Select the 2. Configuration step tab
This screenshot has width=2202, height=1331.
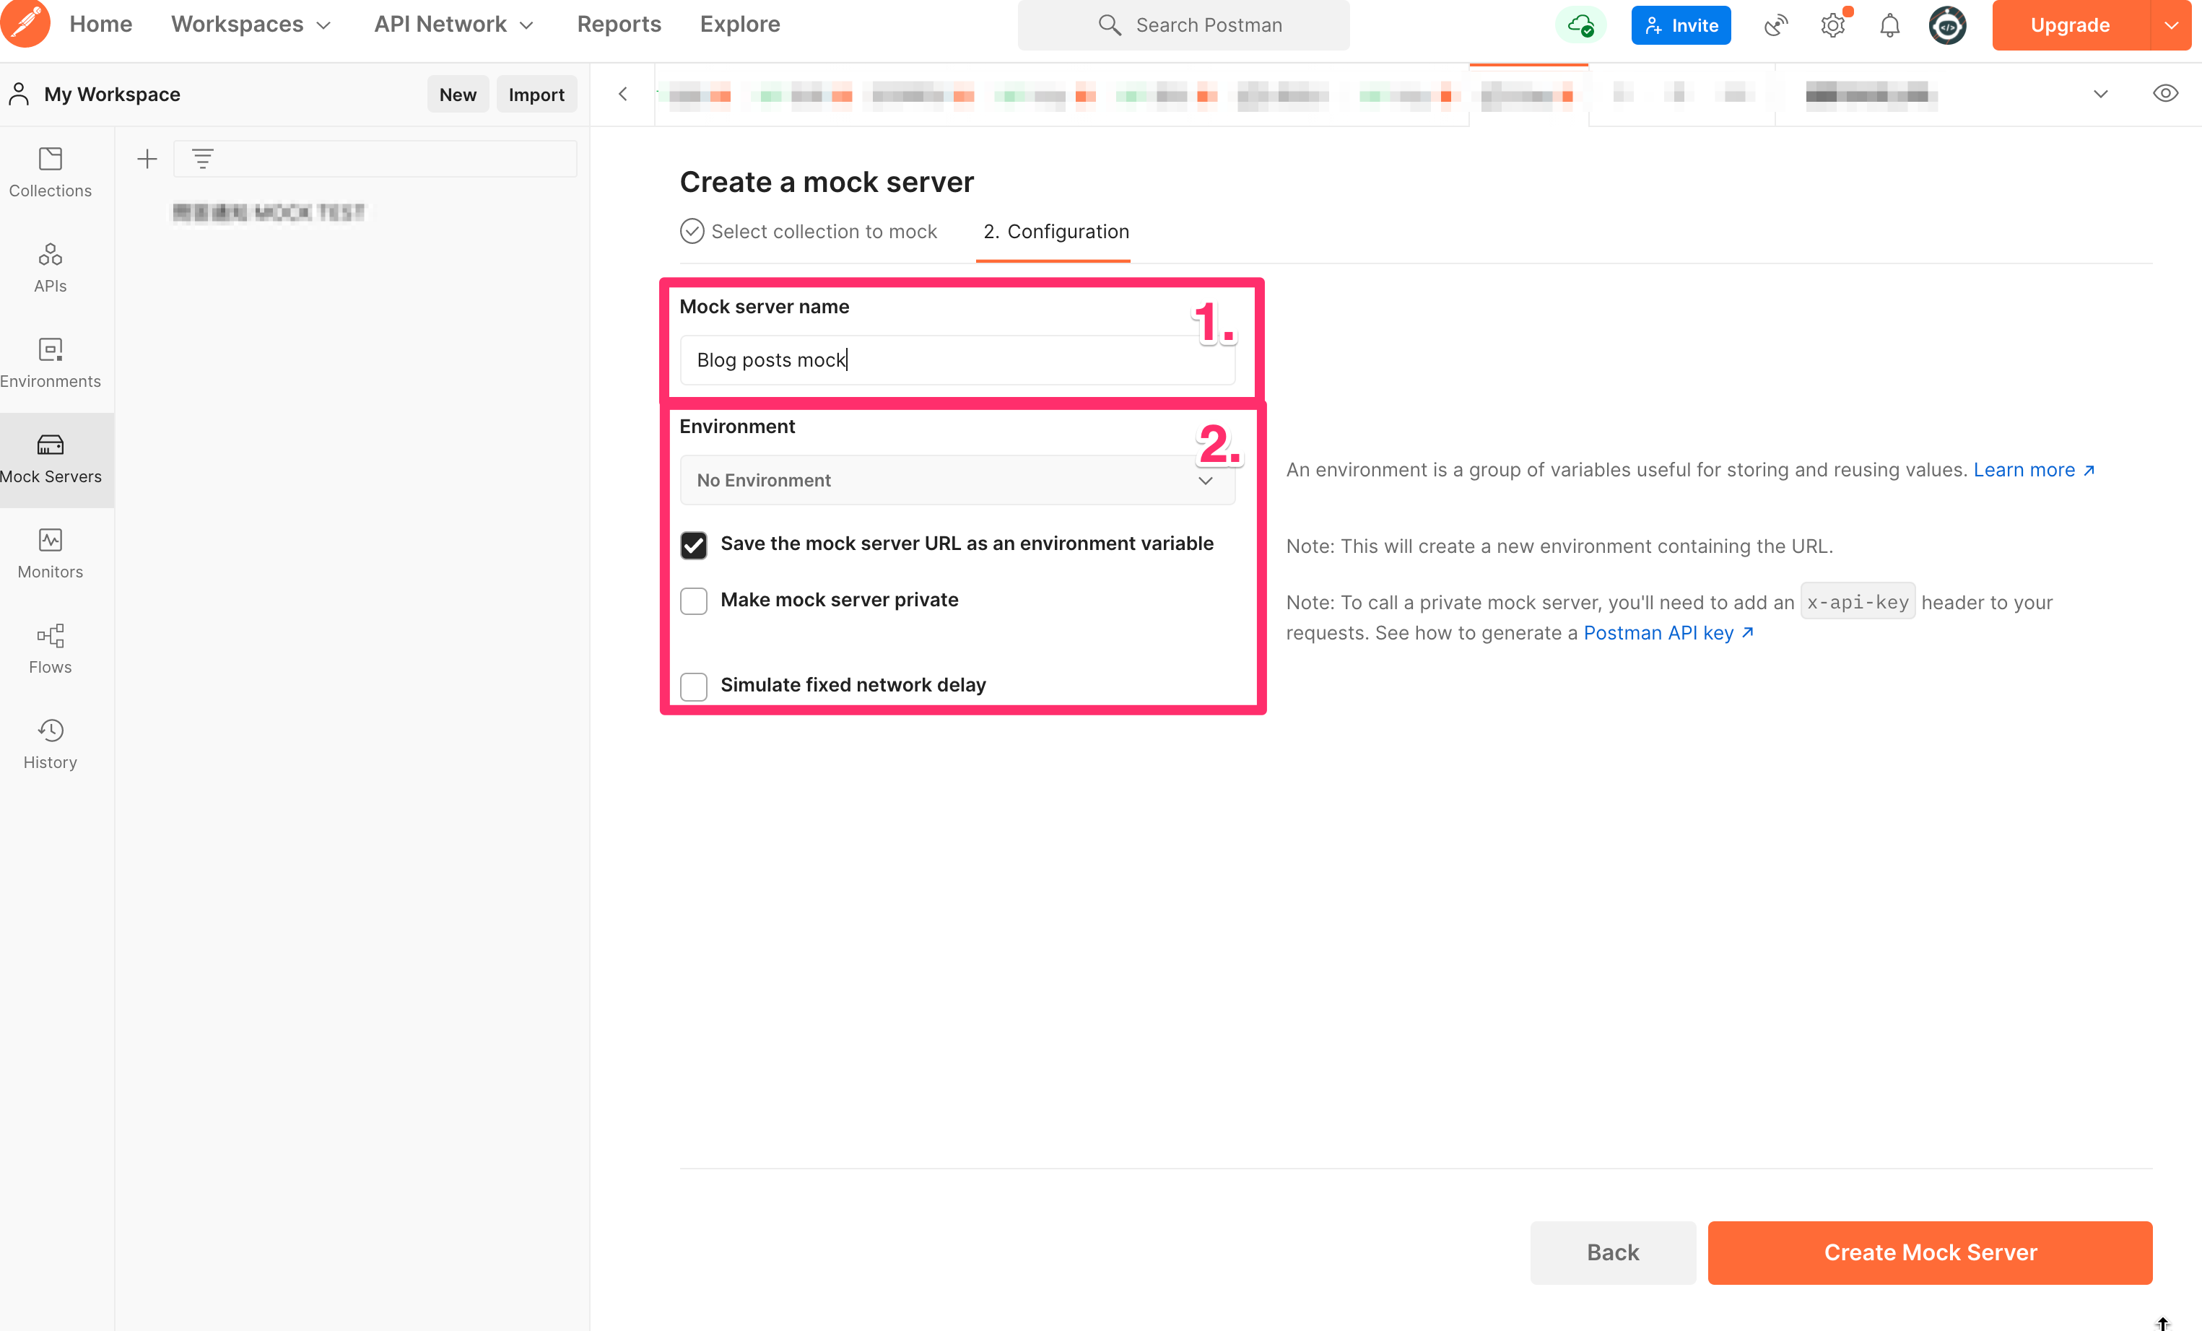[x=1056, y=232]
